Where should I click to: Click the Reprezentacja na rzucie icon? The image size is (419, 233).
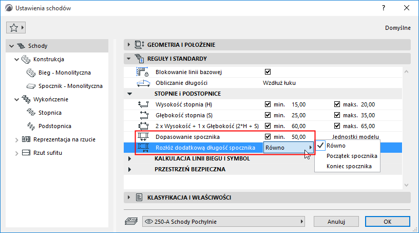click(x=26, y=139)
